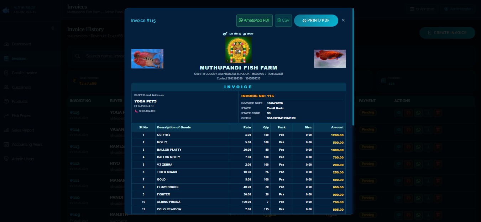View invoice #115 using eye icon

pyautogui.click(x=399, y=113)
